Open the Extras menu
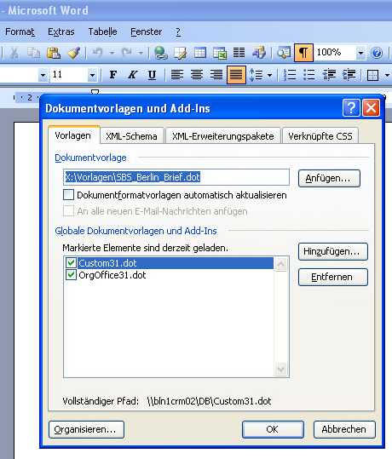This screenshot has height=459, width=392. tap(61, 32)
